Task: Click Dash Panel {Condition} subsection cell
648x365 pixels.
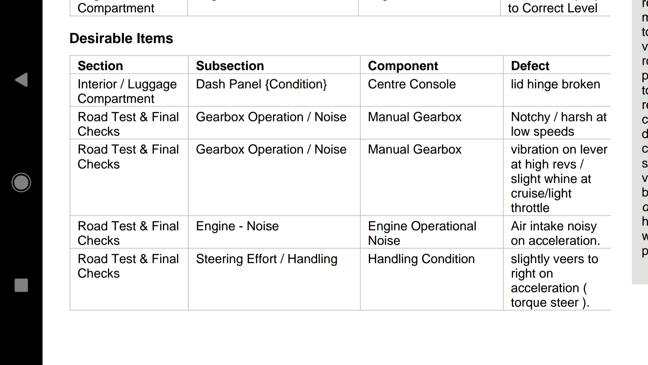Action: (x=261, y=84)
